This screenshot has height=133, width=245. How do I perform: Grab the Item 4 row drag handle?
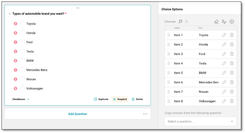tap(169, 63)
